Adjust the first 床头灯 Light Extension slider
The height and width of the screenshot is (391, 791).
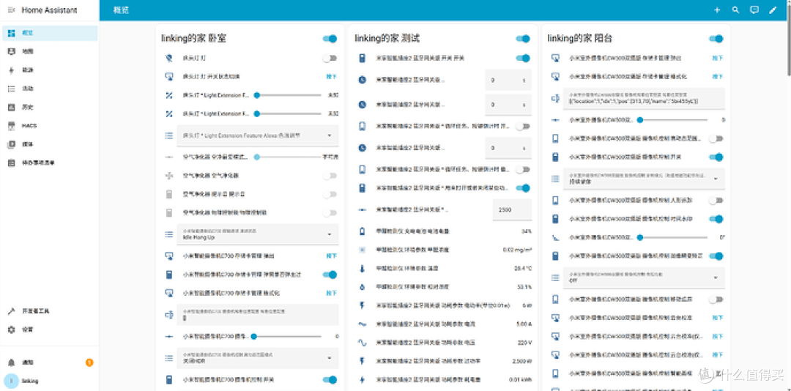(288, 95)
